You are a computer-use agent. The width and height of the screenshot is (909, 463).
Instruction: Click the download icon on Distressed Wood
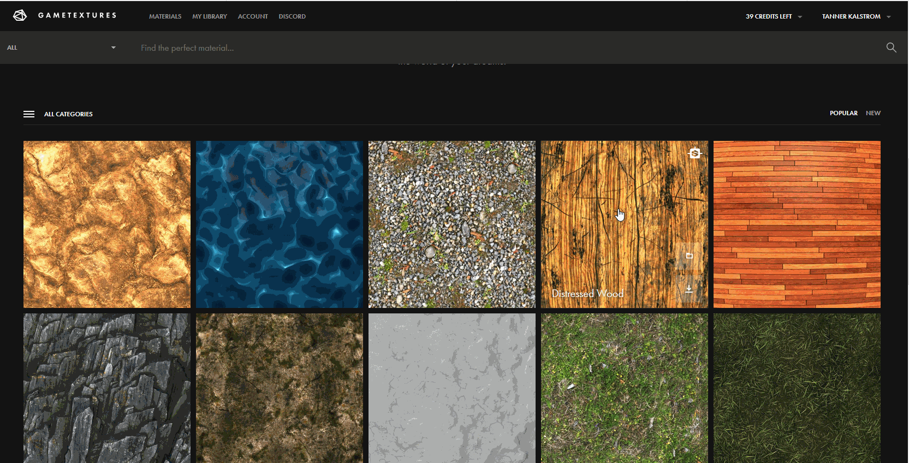tap(689, 288)
